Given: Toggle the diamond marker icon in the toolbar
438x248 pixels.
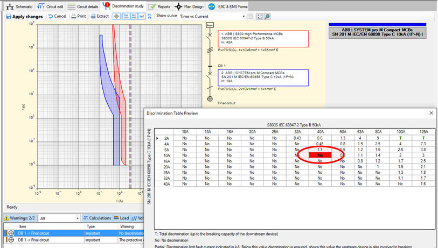Looking at the screenshot, I should [x=116, y=17].
